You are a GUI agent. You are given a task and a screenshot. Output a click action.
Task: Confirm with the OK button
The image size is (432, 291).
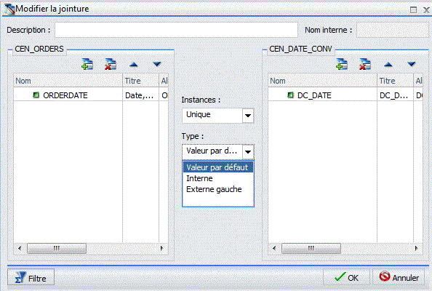coord(346,277)
